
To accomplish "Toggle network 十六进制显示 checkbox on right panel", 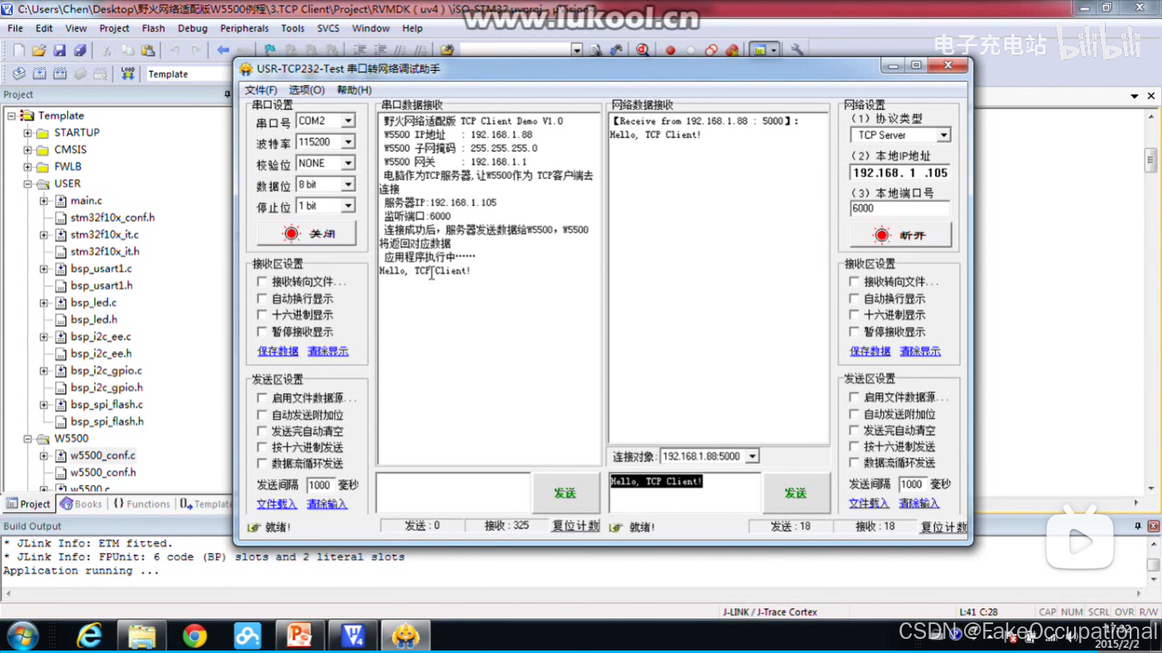I will point(855,314).
